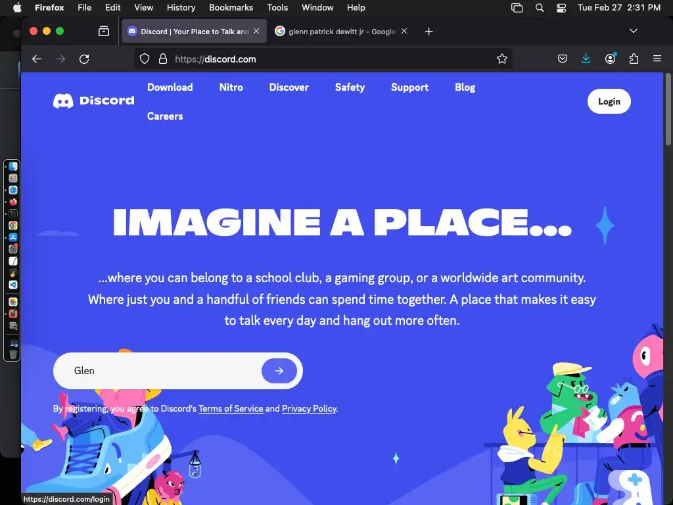
Task: Open the Nitro navigation link
Action: click(x=231, y=87)
